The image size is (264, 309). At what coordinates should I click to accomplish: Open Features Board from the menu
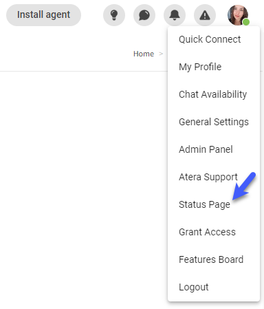[x=214, y=259]
